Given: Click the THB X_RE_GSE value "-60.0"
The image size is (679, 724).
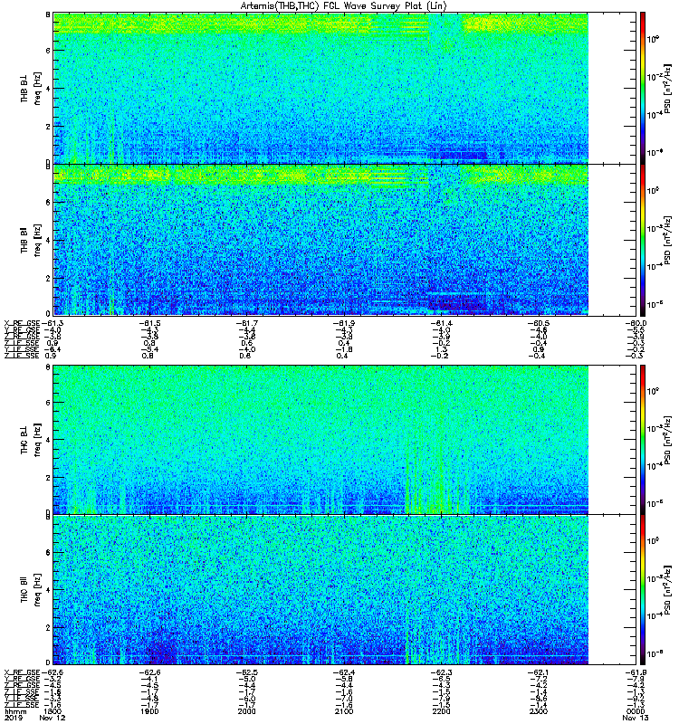Looking at the screenshot, I should [x=636, y=323].
